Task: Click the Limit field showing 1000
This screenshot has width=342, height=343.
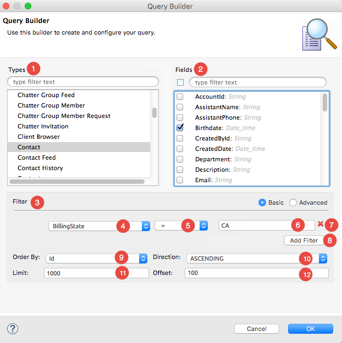Action: coord(96,273)
